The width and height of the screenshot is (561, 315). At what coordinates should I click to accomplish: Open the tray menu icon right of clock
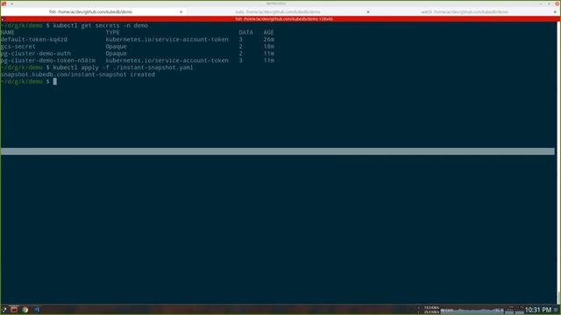tap(556, 310)
